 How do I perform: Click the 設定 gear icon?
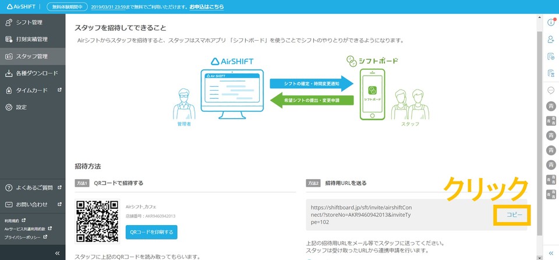pyautogui.click(x=9, y=107)
